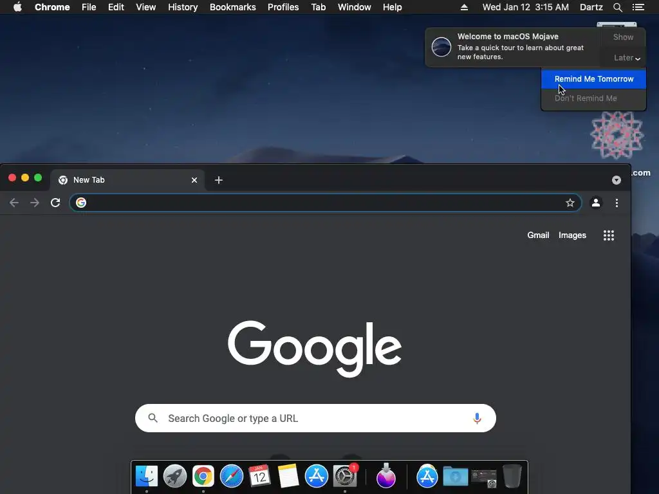
Task: Close the New Tab tab
Action: coord(194,180)
